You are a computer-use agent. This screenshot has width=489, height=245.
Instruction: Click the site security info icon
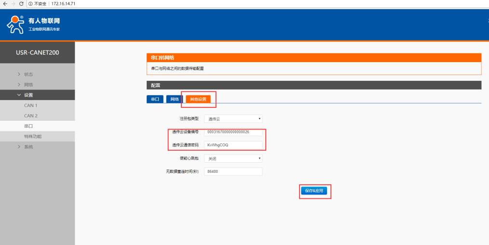coord(31,4)
